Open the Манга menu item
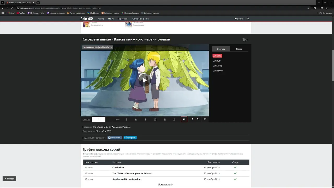The width and height of the screenshot is (334, 188). (x=111, y=19)
